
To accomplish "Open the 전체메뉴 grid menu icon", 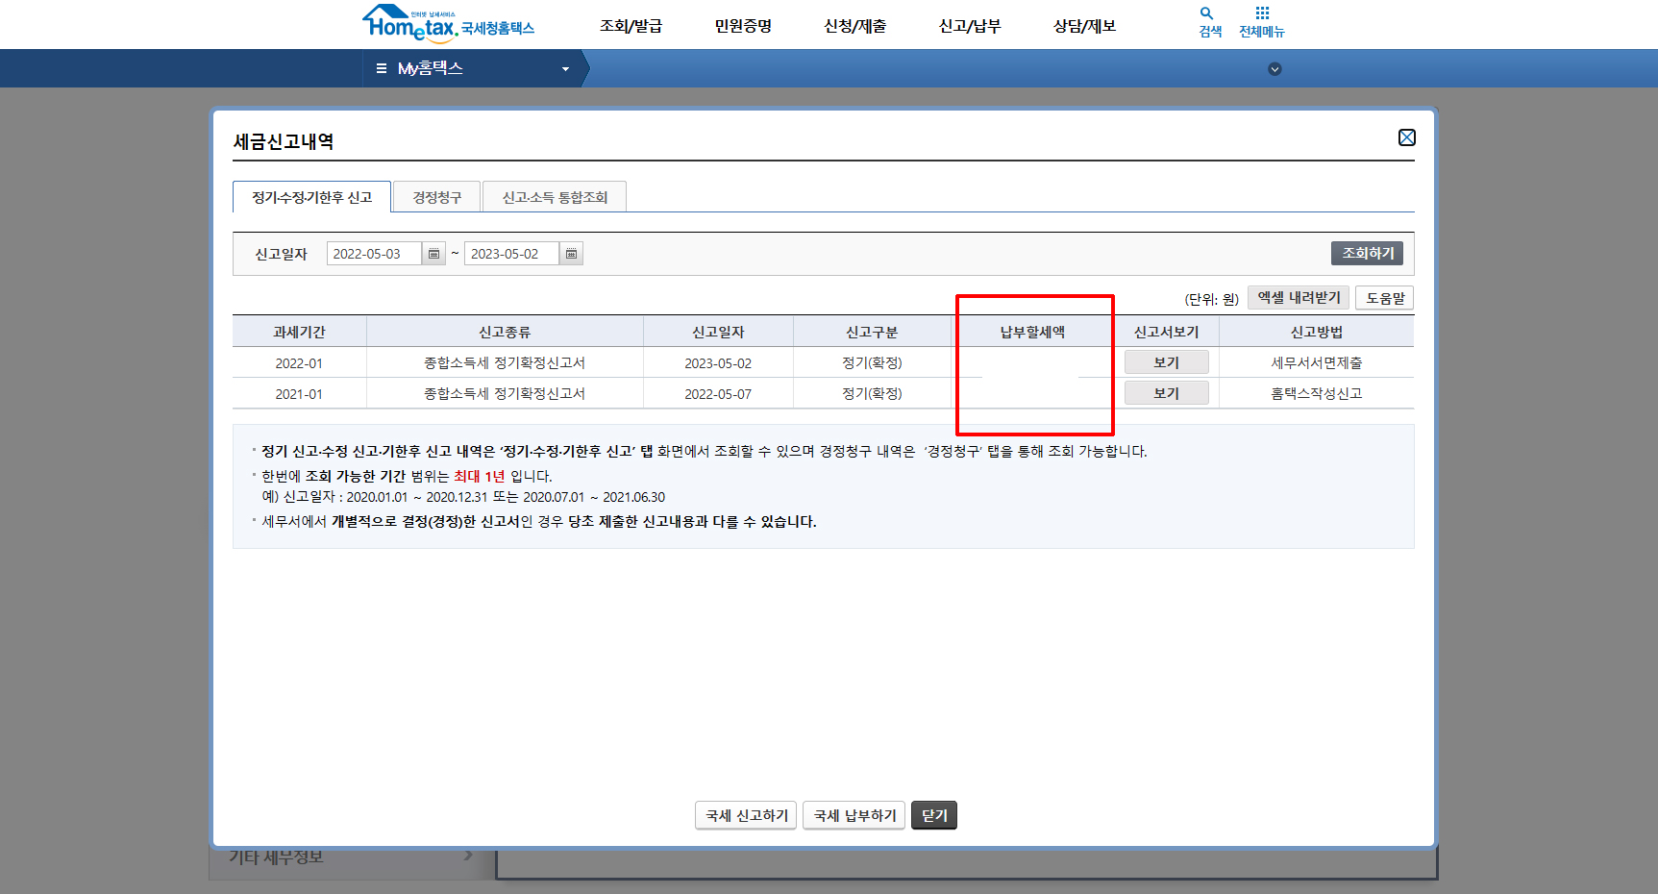I will click(x=1261, y=16).
